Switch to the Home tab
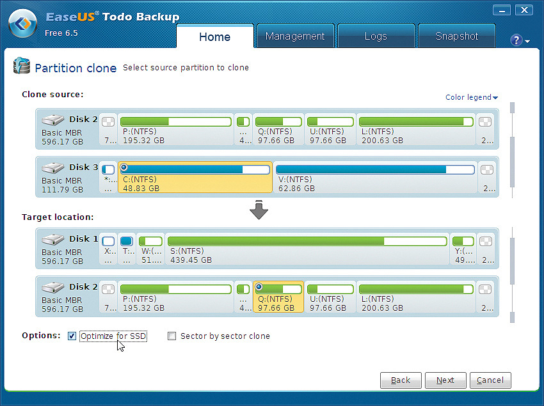This screenshot has height=406, width=544. pos(215,36)
